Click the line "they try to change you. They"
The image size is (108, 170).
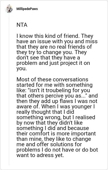[x=52, y=52]
